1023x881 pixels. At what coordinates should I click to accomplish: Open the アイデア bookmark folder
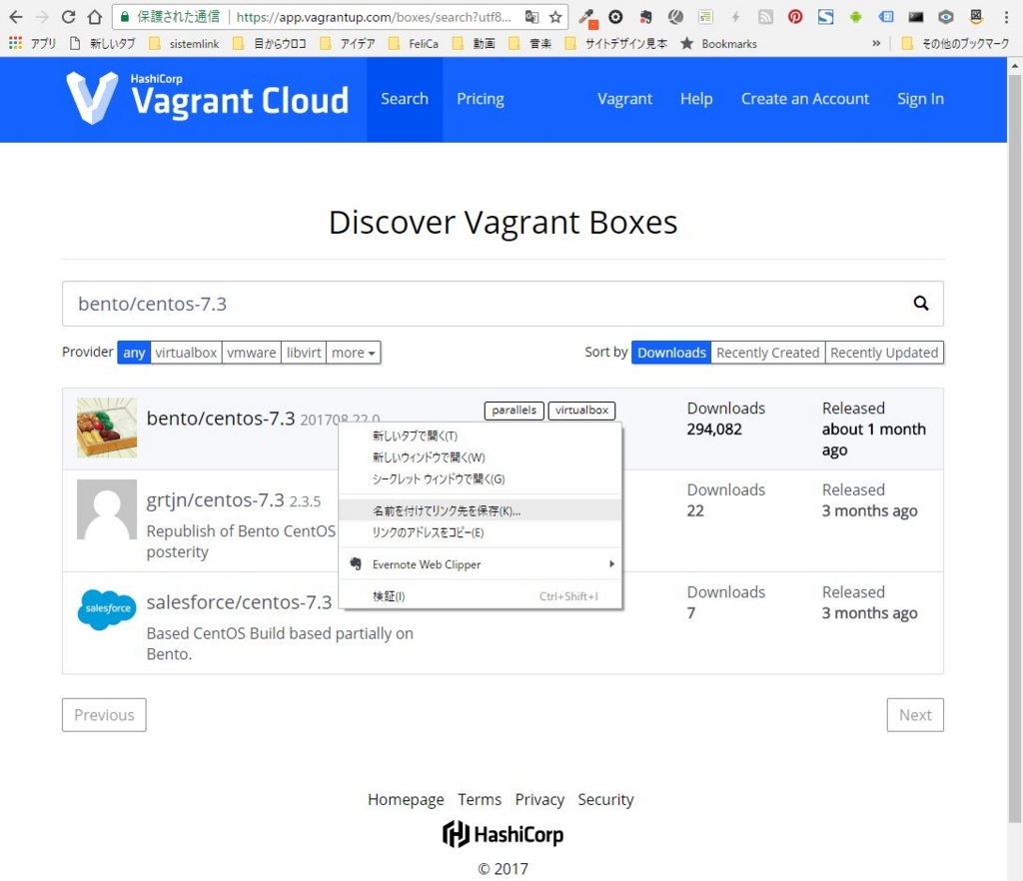348,44
